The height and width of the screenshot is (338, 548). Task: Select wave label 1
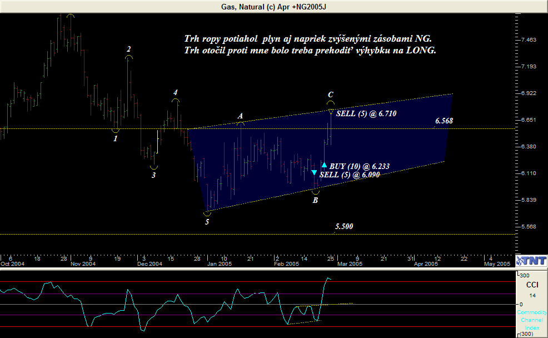point(116,139)
